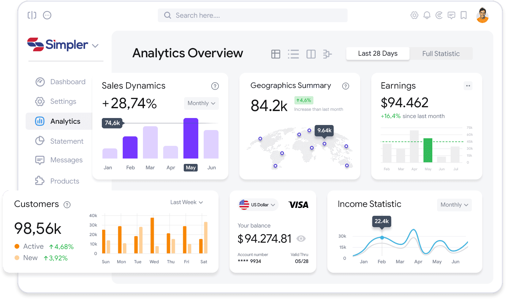This screenshot has height=299, width=506.
Task: Open the US Dollar currency selector
Action: [258, 205]
